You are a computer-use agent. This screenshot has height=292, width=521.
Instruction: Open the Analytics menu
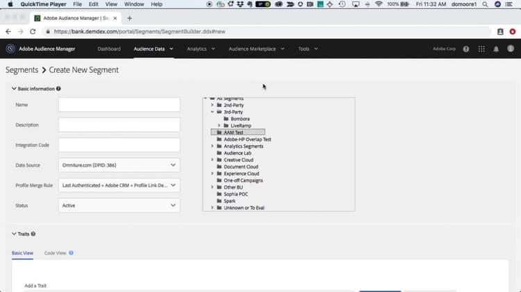coord(201,49)
